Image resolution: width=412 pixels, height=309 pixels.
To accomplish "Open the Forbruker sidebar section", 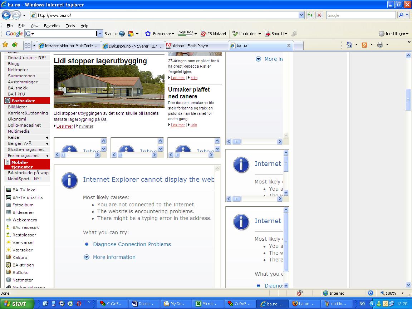I will (x=27, y=100).
